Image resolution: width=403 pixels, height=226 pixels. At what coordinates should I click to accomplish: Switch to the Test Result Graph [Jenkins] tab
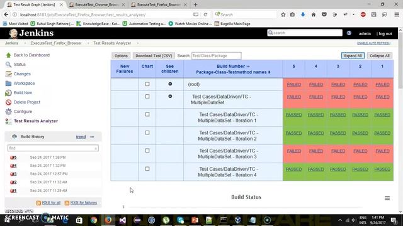click(x=34, y=4)
